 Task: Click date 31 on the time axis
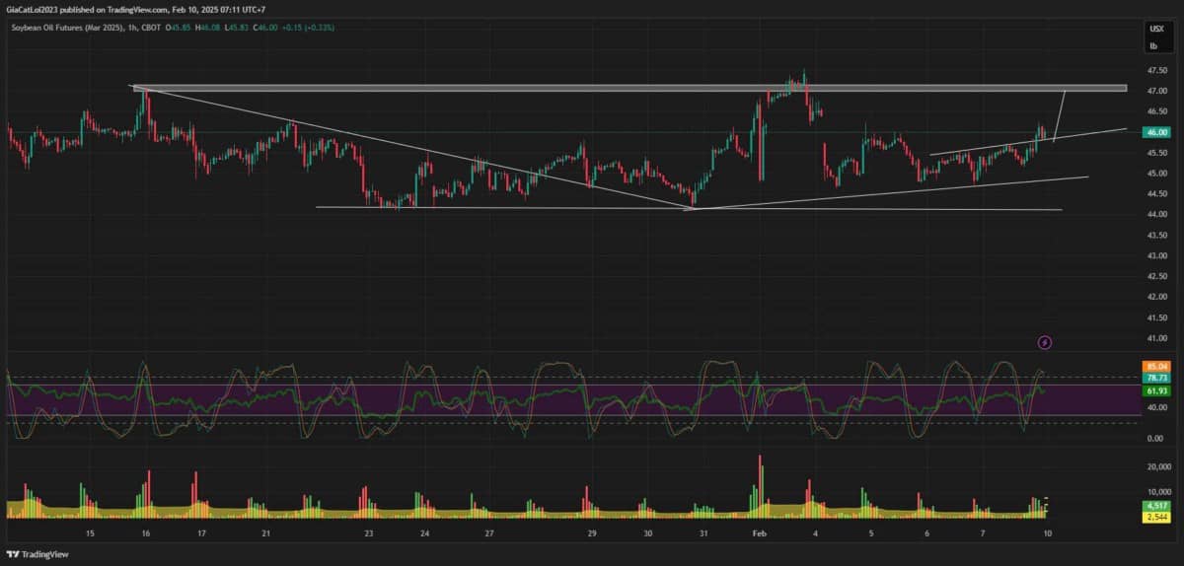(703, 532)
